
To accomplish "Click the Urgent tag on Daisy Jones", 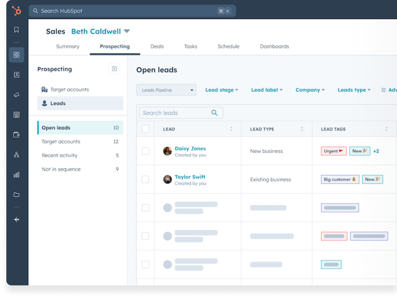I will point(334,151).
